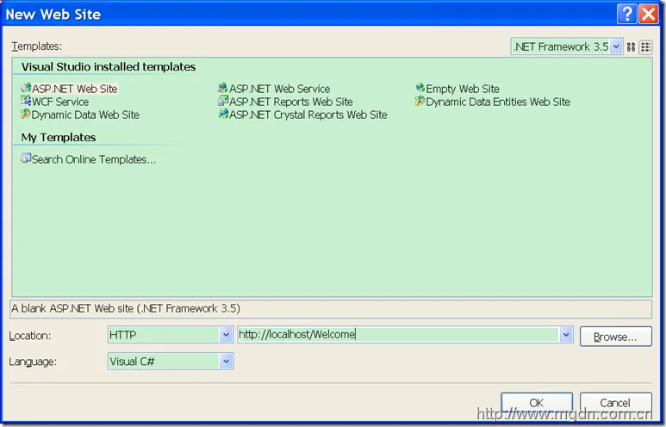Viewport: 666px width, 427px height.
Task: Click the Empty Web Site label
Action: [463, 89]
